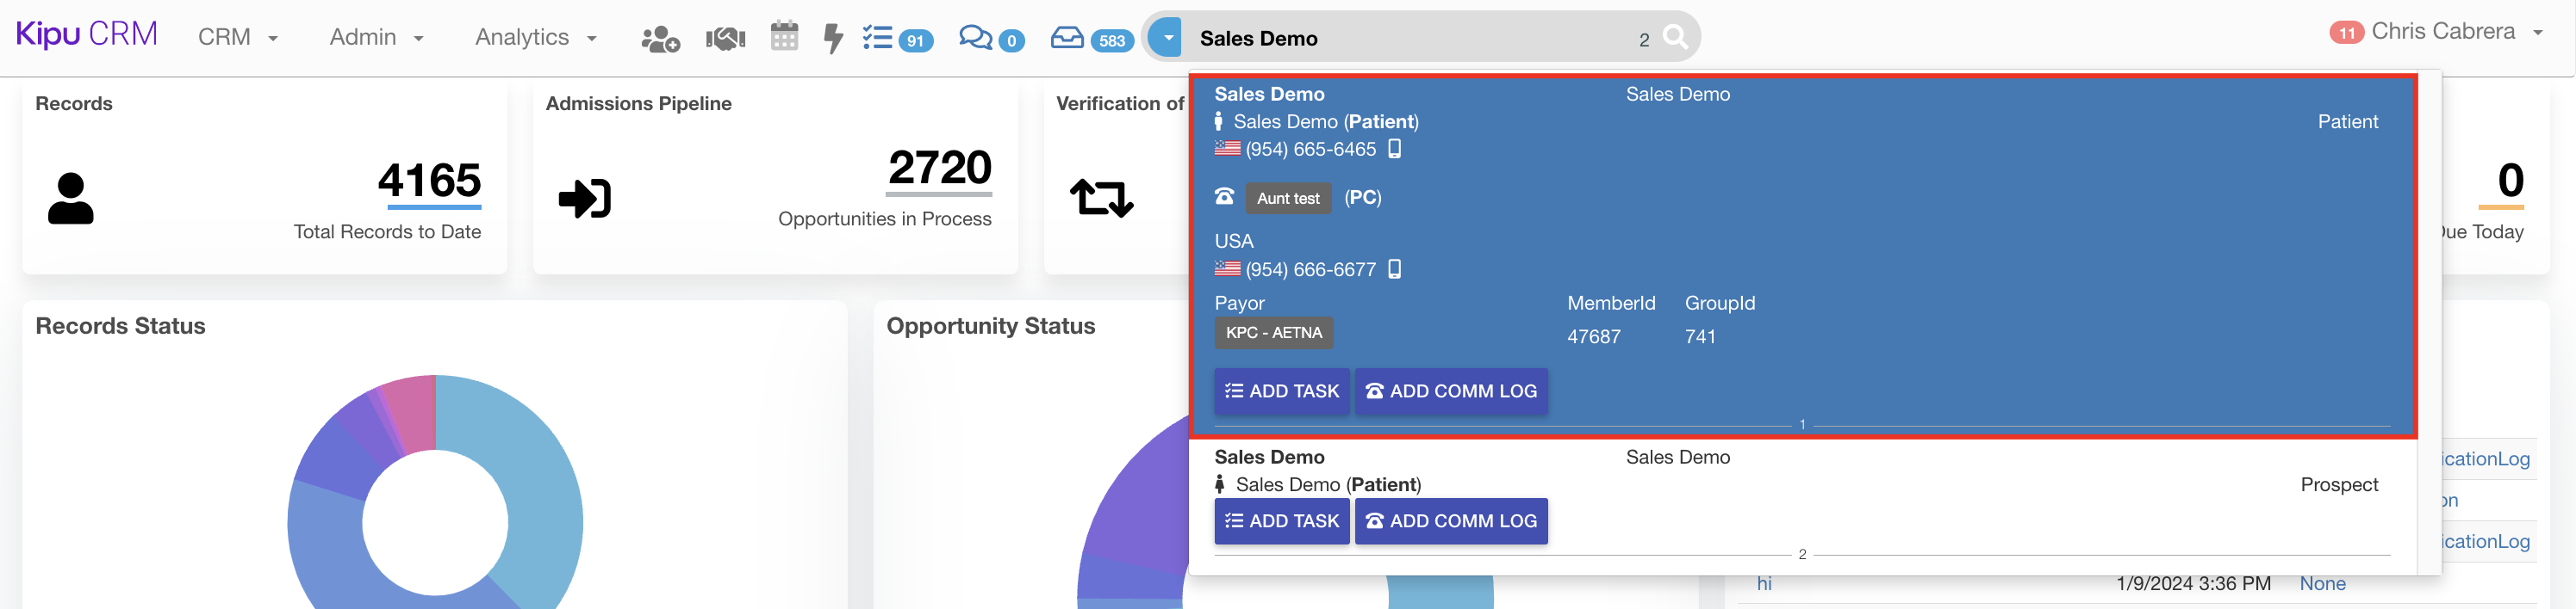Expand the blue search filter dropdown
This screenshot has width=2576, height=609.
(1166, 38)
